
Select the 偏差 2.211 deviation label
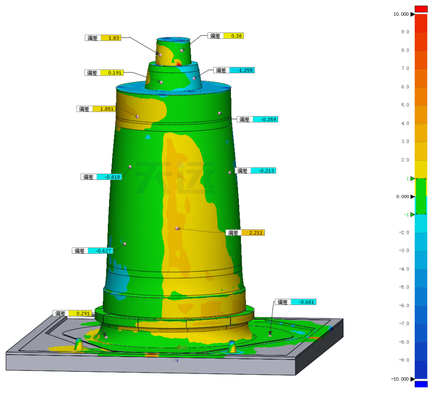point(245,233)
